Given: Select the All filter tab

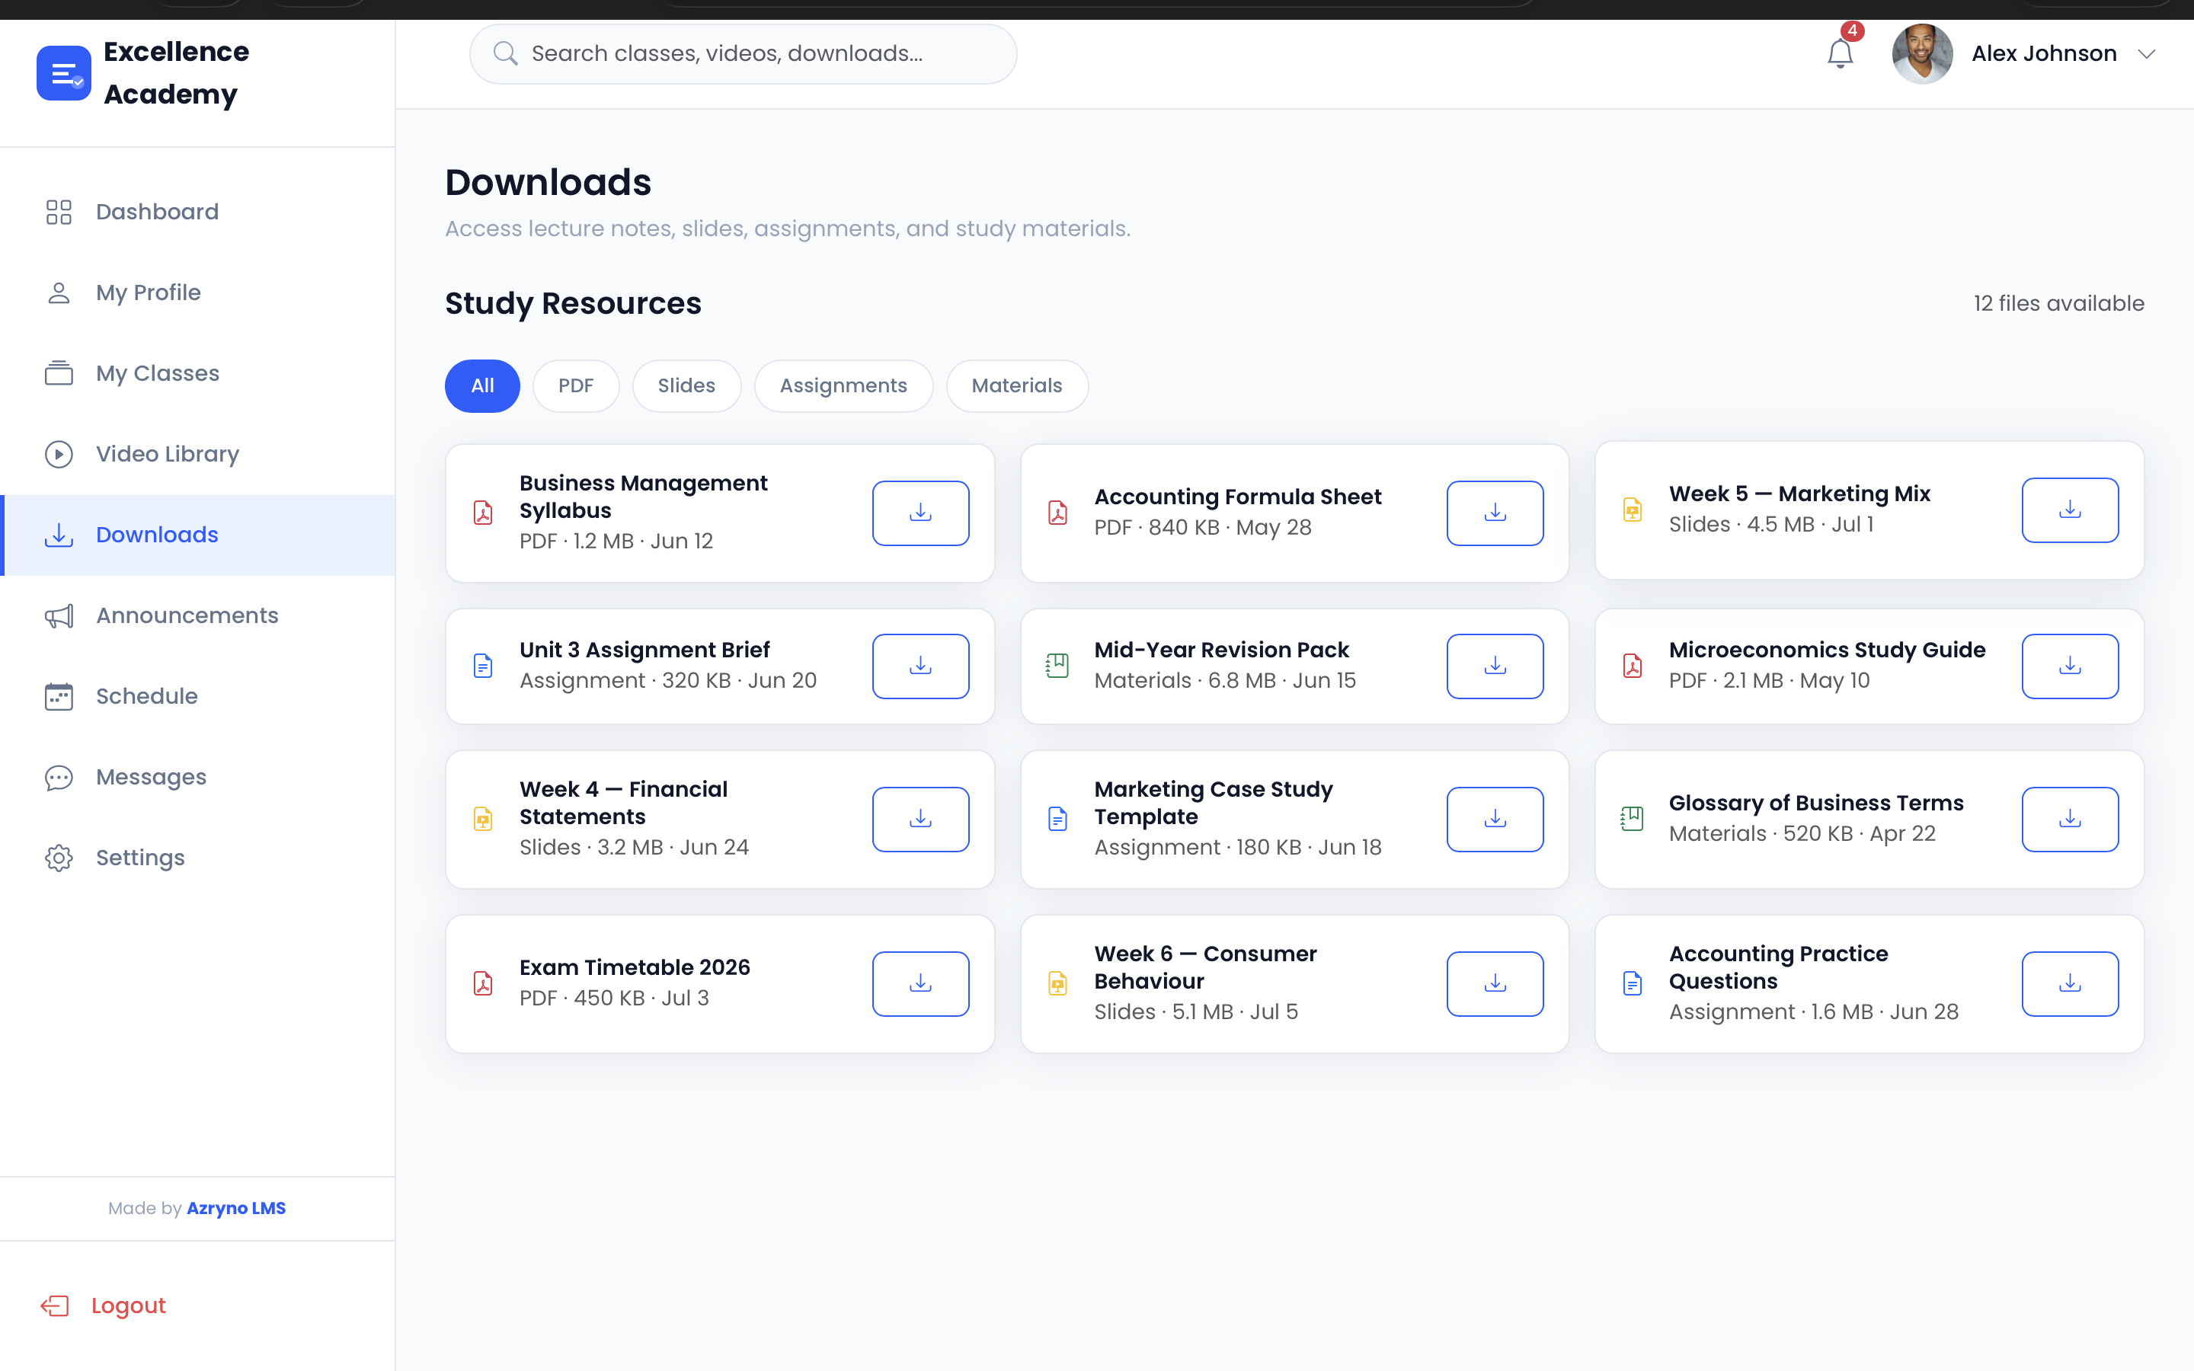Looking at the screenshot, I should tap(482, 385).
